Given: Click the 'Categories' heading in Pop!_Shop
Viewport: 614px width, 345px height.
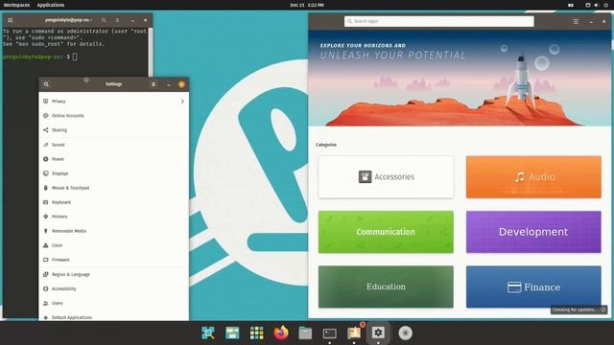Looking at the screenshot, I should (326, 145).
